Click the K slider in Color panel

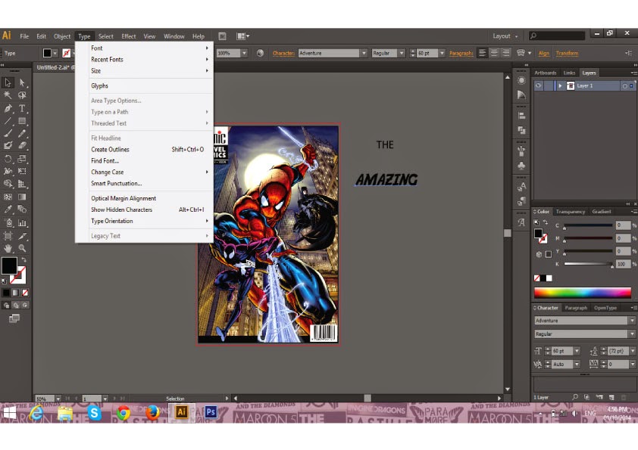[588, 264]
